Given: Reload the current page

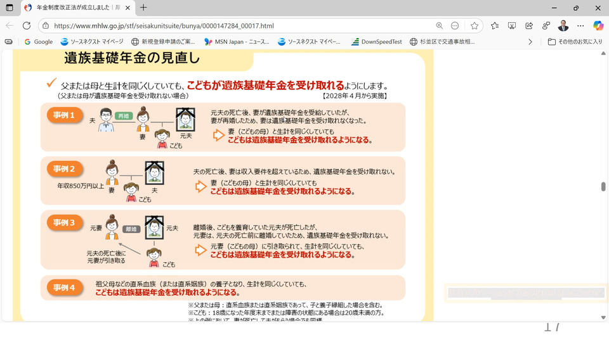Looking at the screenshot, I should [27, 25].
